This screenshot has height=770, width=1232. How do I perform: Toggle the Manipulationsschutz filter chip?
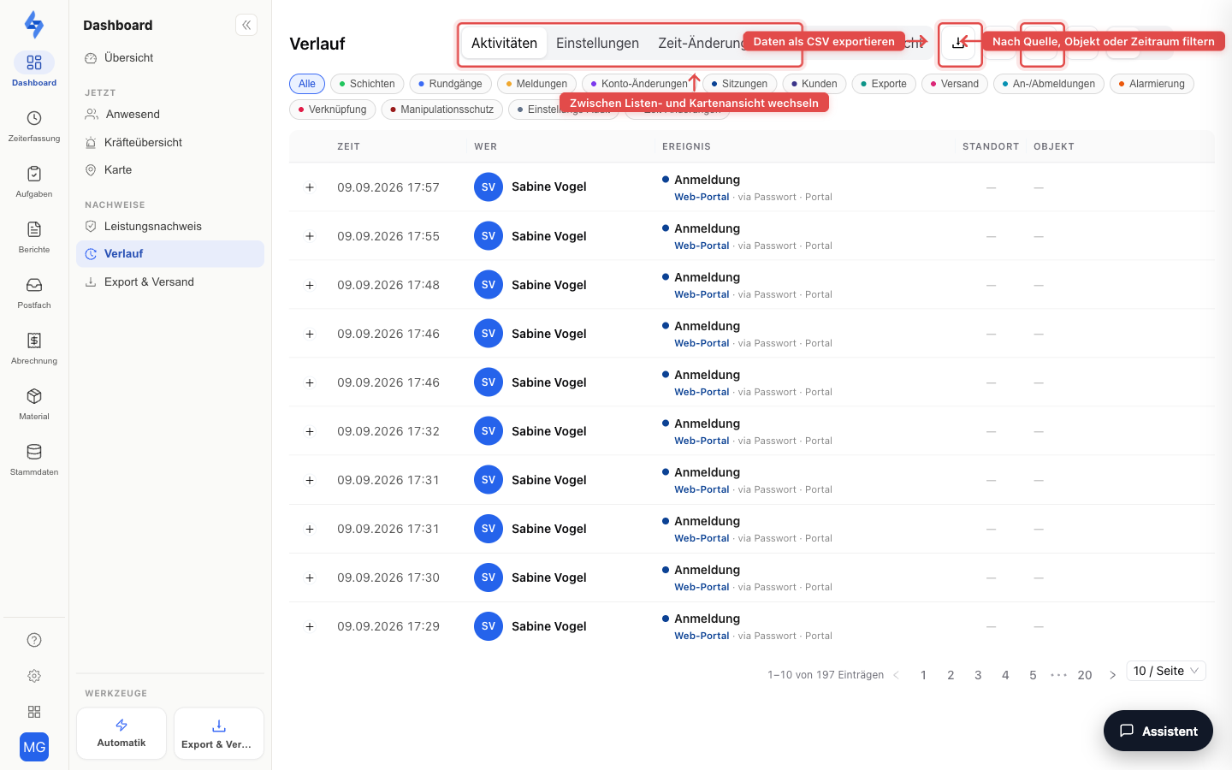pyautogui.click(x=442, y=110)
